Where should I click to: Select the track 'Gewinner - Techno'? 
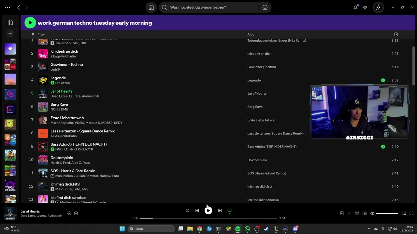67,65
